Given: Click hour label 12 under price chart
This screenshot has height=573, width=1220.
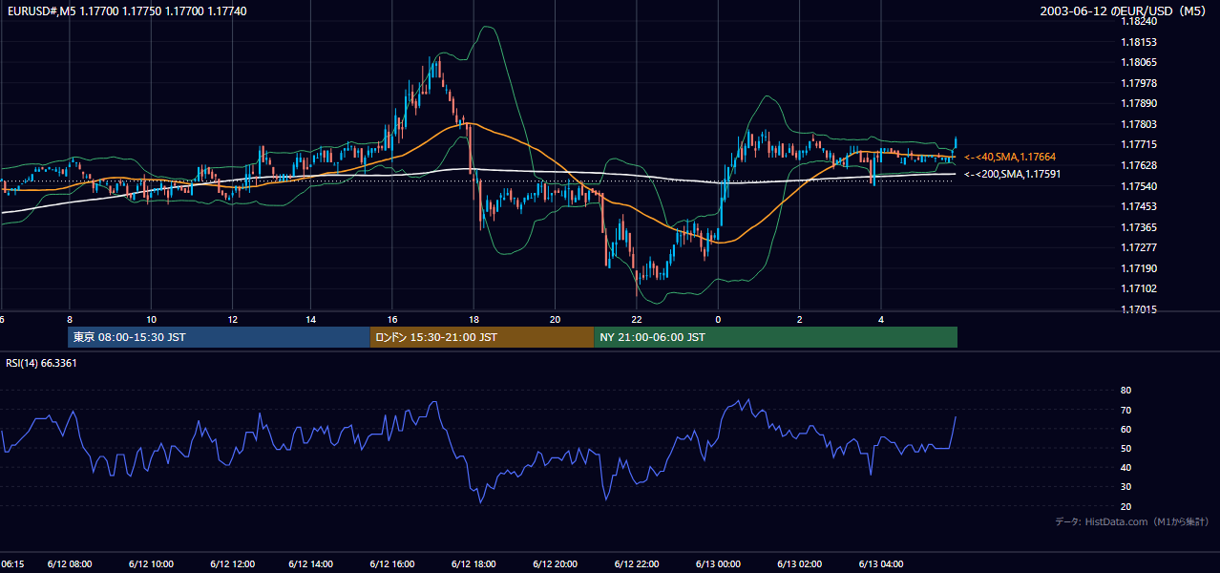Looking at the screenshot, I should click(232, 319).
